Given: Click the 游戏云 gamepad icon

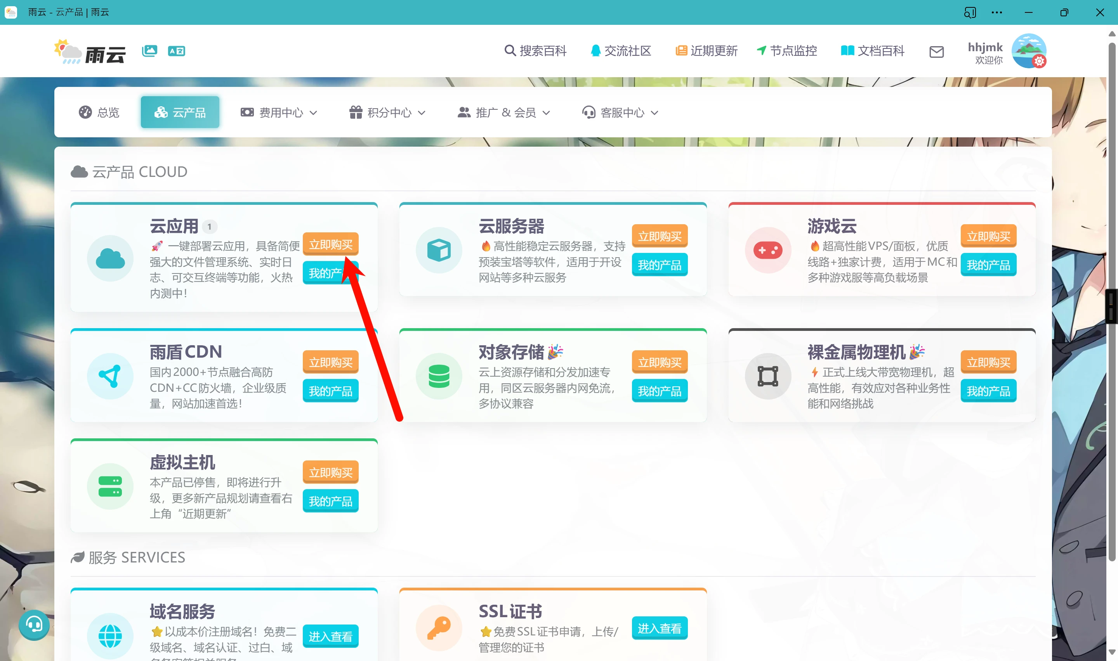Looking at the screenshot, I should [x=767, y=250].
